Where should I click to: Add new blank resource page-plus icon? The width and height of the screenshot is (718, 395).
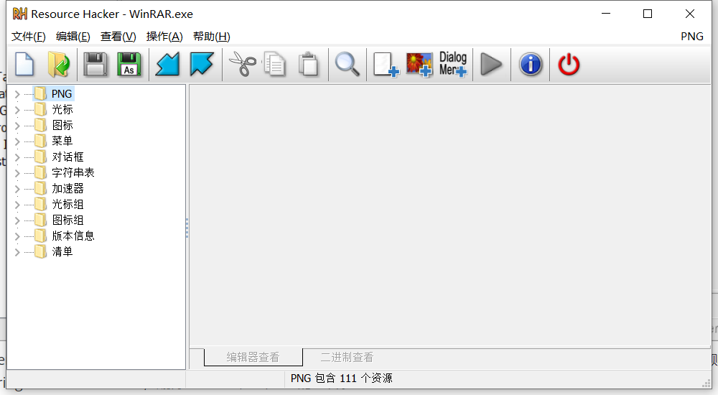click(386, 64)
